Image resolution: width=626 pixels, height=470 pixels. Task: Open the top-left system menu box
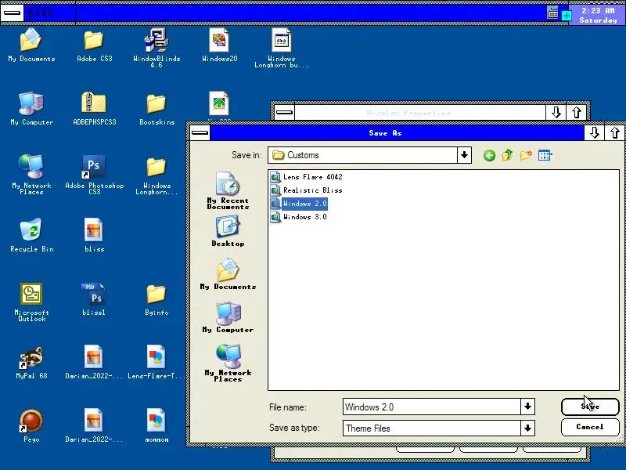[13, 13]
